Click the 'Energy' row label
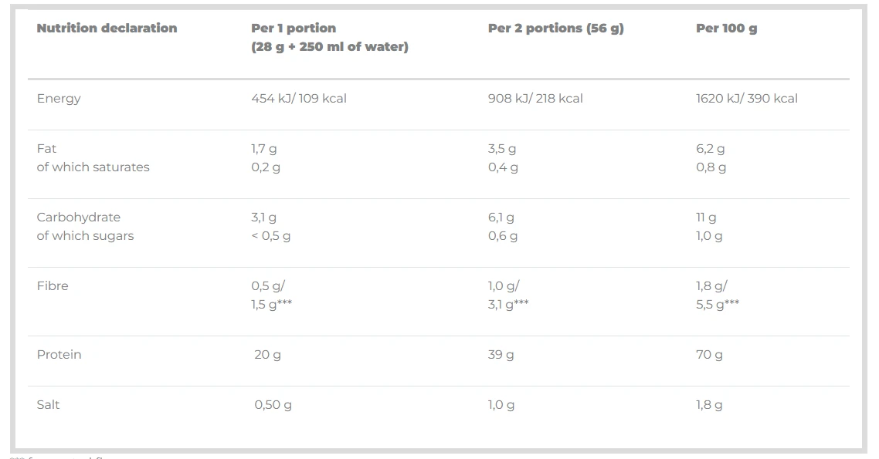The image size is (879, 459). [59, 99]
